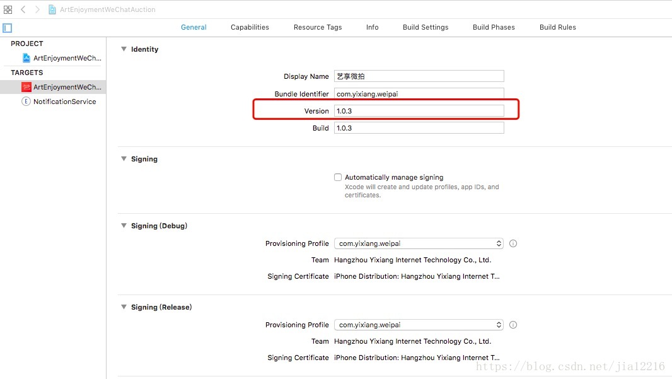Open the Info tab
672x379 pixels.
372,27
